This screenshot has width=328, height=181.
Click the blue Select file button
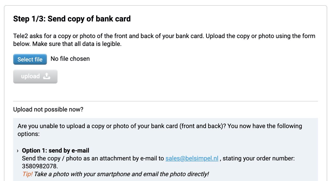pos(30,59)
